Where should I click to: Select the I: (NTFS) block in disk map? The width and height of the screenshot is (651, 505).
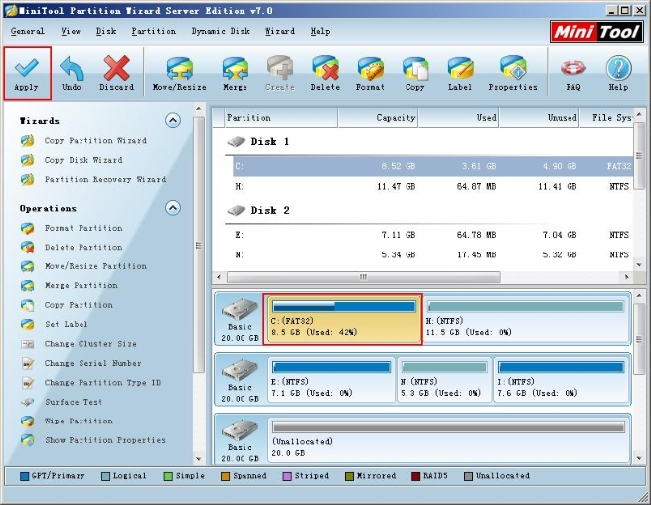pyautogui.click(x=562, y=380)
